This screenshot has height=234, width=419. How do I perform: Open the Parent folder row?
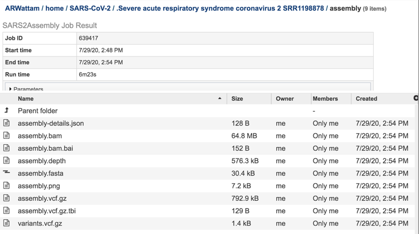pos(38,111)
